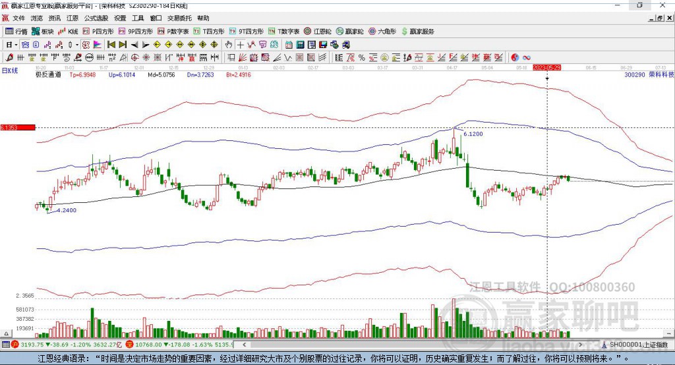
Task: Open the 帮助 menu
Action: [x=203, y=18]
